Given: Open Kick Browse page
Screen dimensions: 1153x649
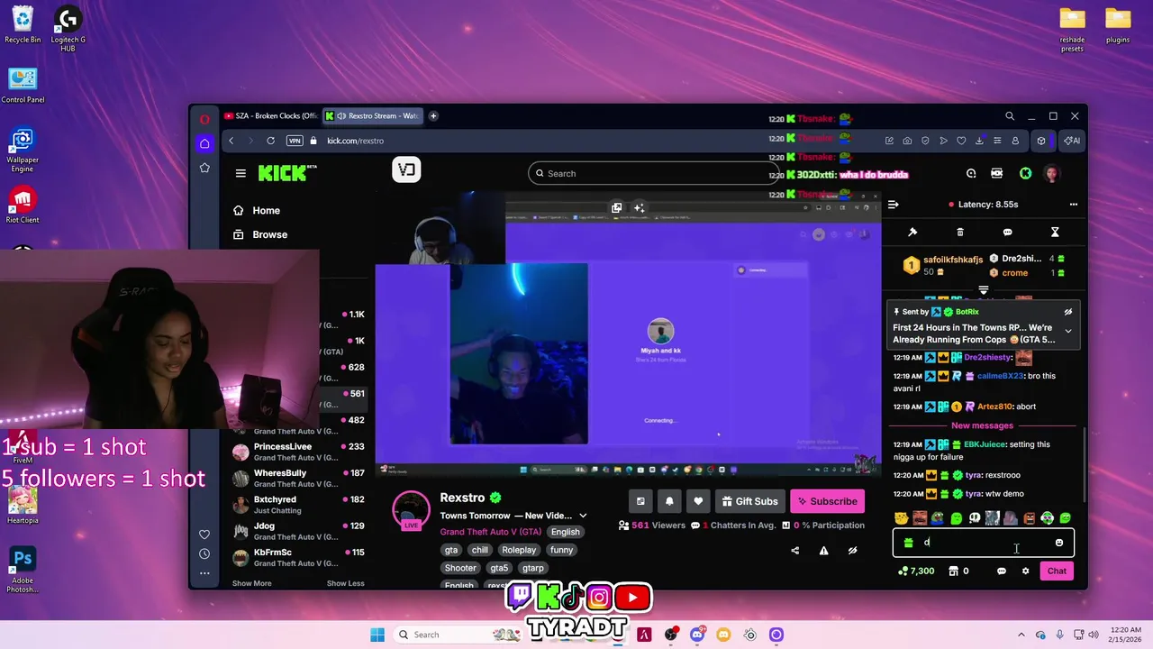Looking at the screenshot, I should click(260, 234).
